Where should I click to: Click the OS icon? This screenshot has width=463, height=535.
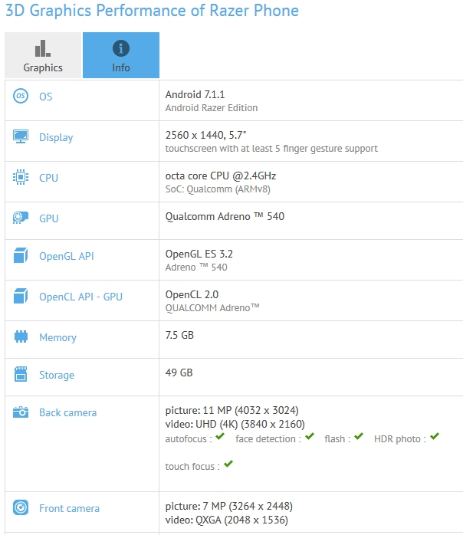click(x=21, y=97)
